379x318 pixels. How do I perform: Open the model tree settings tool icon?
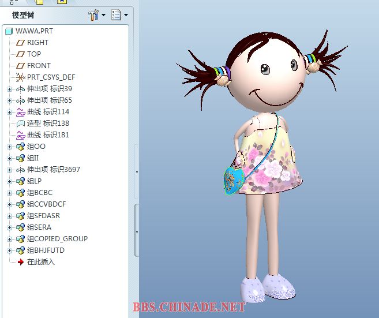(x=93, y=16)
